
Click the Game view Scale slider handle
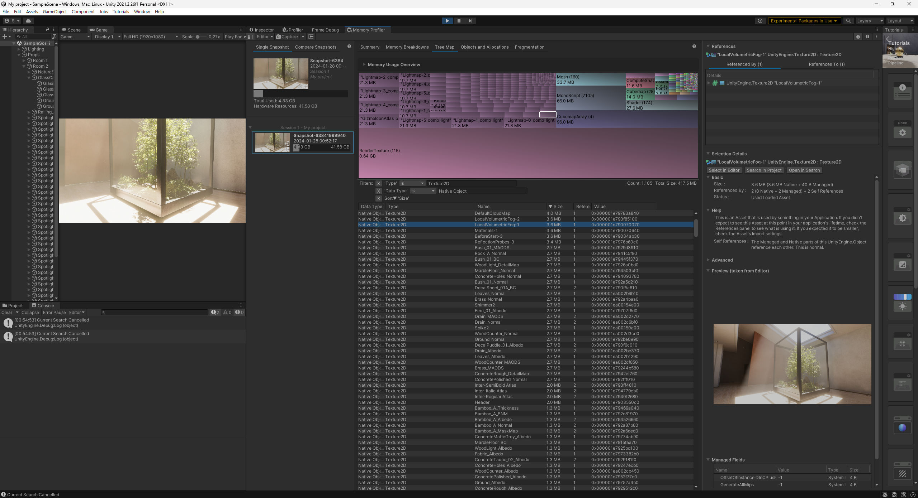pyautogui.click(x=198, y=37)
